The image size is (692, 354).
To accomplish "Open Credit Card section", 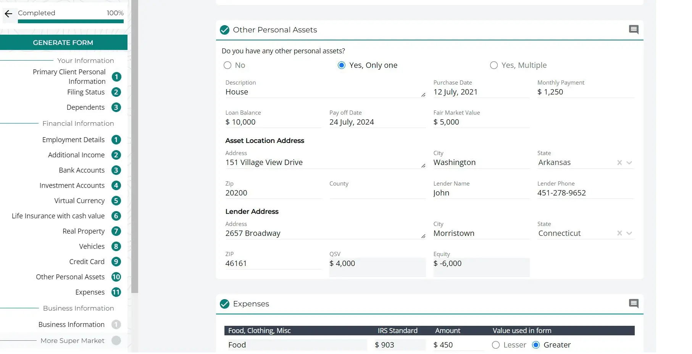I will coord(87,262).
